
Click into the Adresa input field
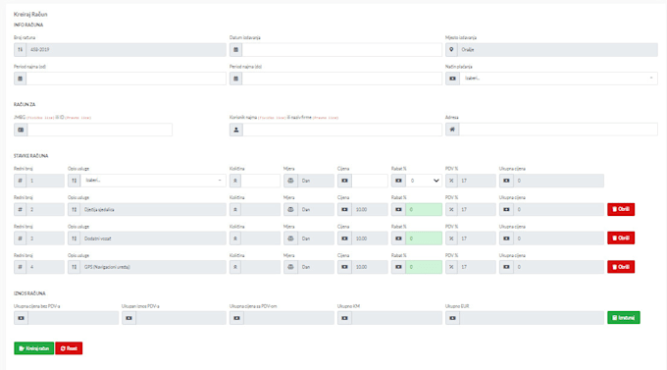click(558, 130)
